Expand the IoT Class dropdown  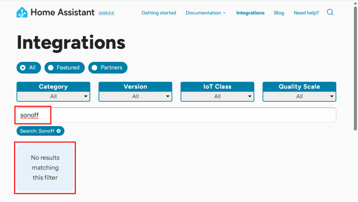(217, 96)
